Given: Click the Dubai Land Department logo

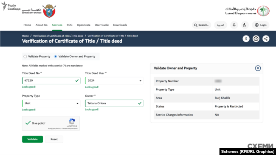Looking at the screenshot, I should [247, 11].
